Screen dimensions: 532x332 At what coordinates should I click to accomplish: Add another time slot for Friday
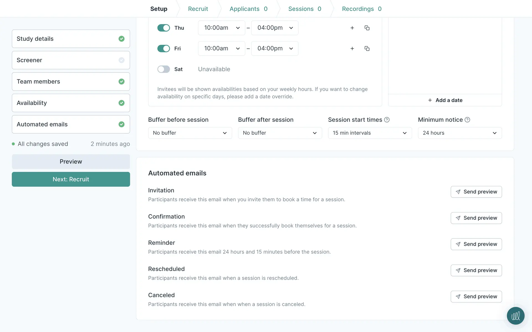(352, 49)
